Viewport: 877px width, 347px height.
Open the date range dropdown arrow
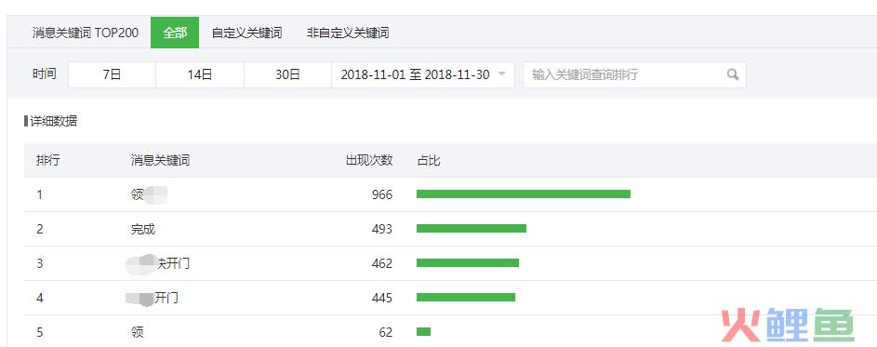pos(501,74)
